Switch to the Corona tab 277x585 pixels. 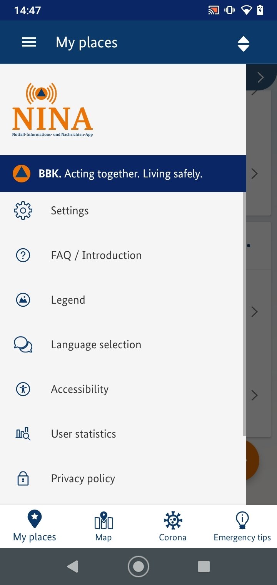point(173,526)
